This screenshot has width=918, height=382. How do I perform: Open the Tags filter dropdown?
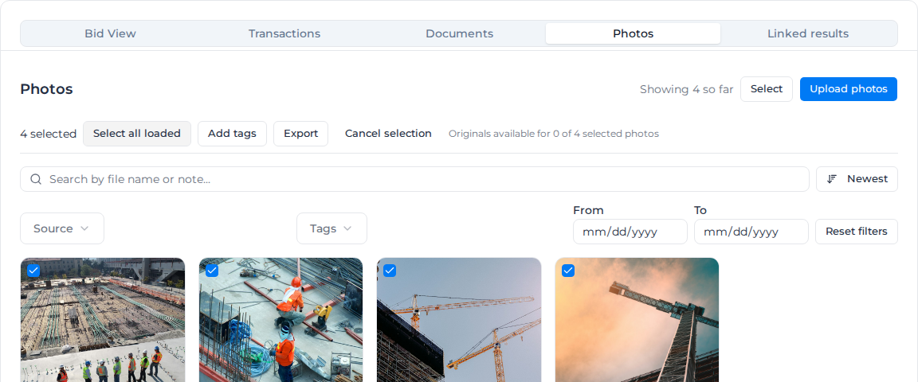coord(331,228)
